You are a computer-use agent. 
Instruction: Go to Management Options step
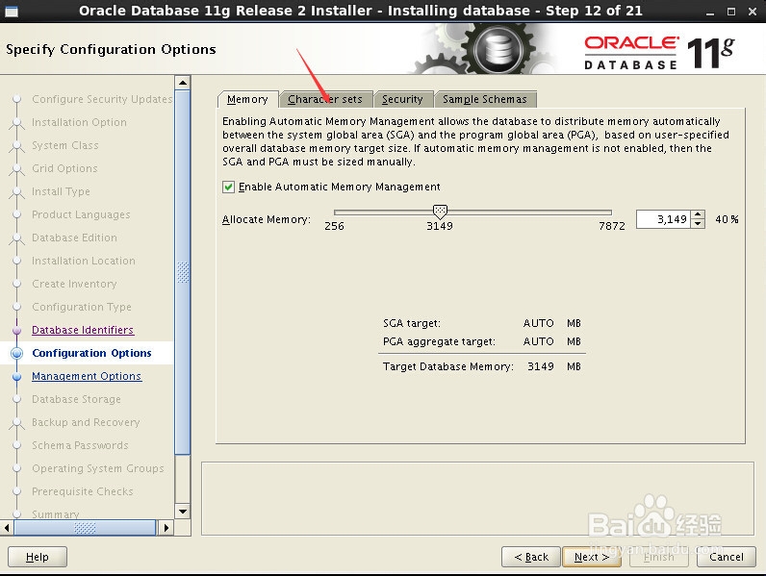87,376
